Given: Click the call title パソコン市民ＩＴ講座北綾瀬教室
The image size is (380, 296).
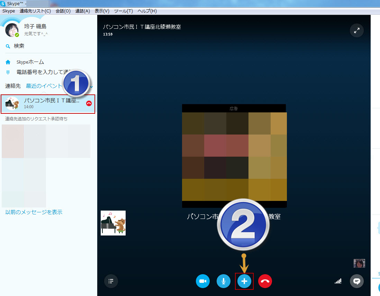Looking at the screenshot, I should tap(142, 27).
